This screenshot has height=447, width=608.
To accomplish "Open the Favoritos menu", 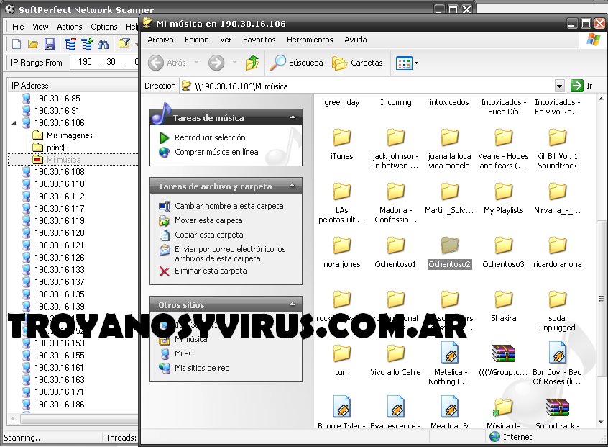I will coord(259,40).
